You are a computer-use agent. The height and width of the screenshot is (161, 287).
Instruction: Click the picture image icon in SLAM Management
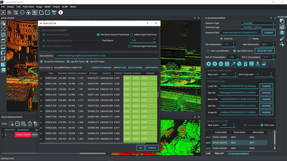click(x=264, y=64)
